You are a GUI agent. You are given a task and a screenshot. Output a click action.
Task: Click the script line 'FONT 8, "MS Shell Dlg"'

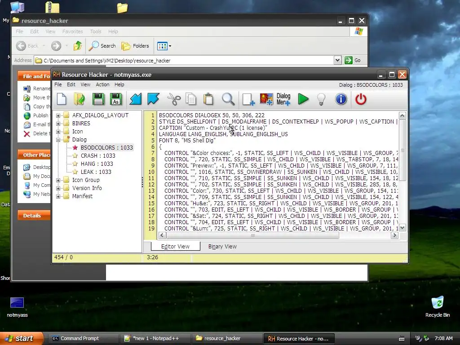[187, 141]
